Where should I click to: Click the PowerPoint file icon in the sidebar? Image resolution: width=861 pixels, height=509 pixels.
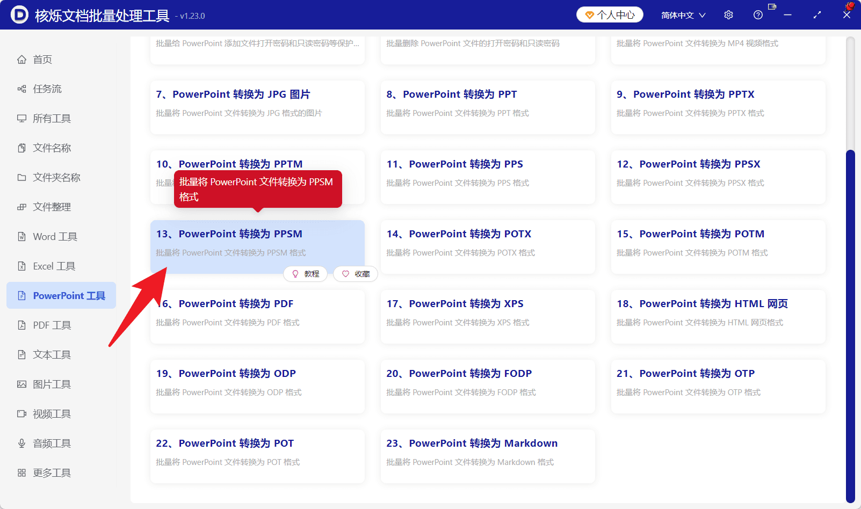click(21, 296)
